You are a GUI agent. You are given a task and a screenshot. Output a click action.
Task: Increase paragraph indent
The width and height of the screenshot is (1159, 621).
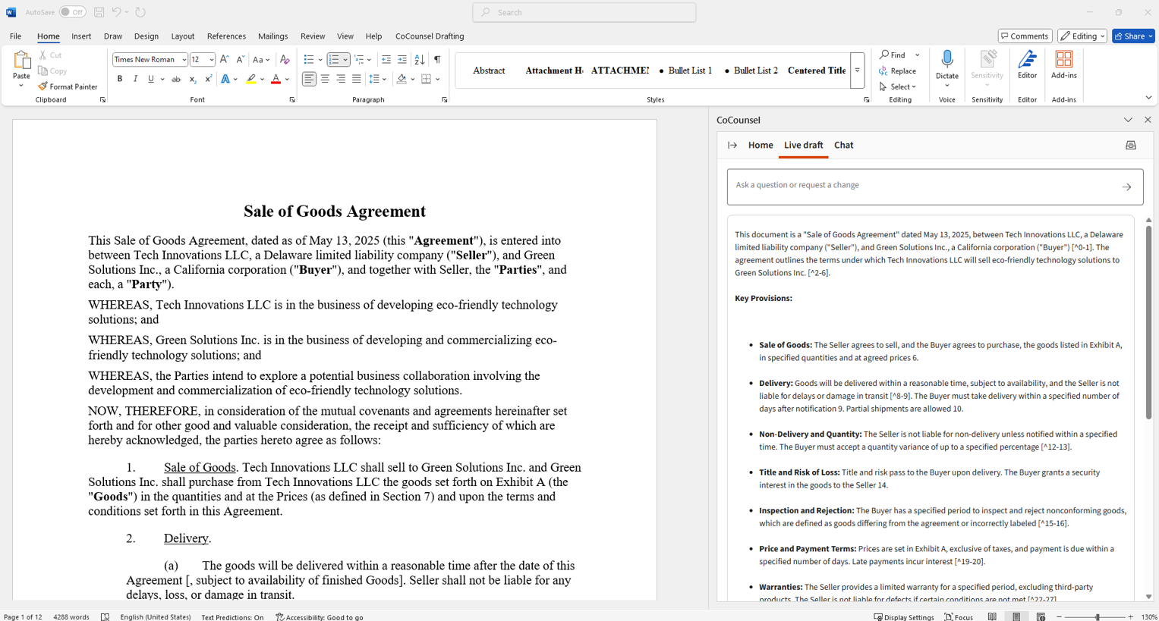[402, 60]
